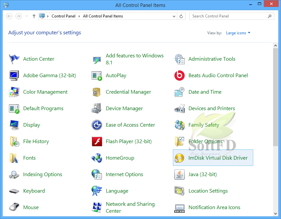Click the Network and Sharing Center icon
Image resolution: width=281 pixels, height=219 pixels.
click(97, 207)
